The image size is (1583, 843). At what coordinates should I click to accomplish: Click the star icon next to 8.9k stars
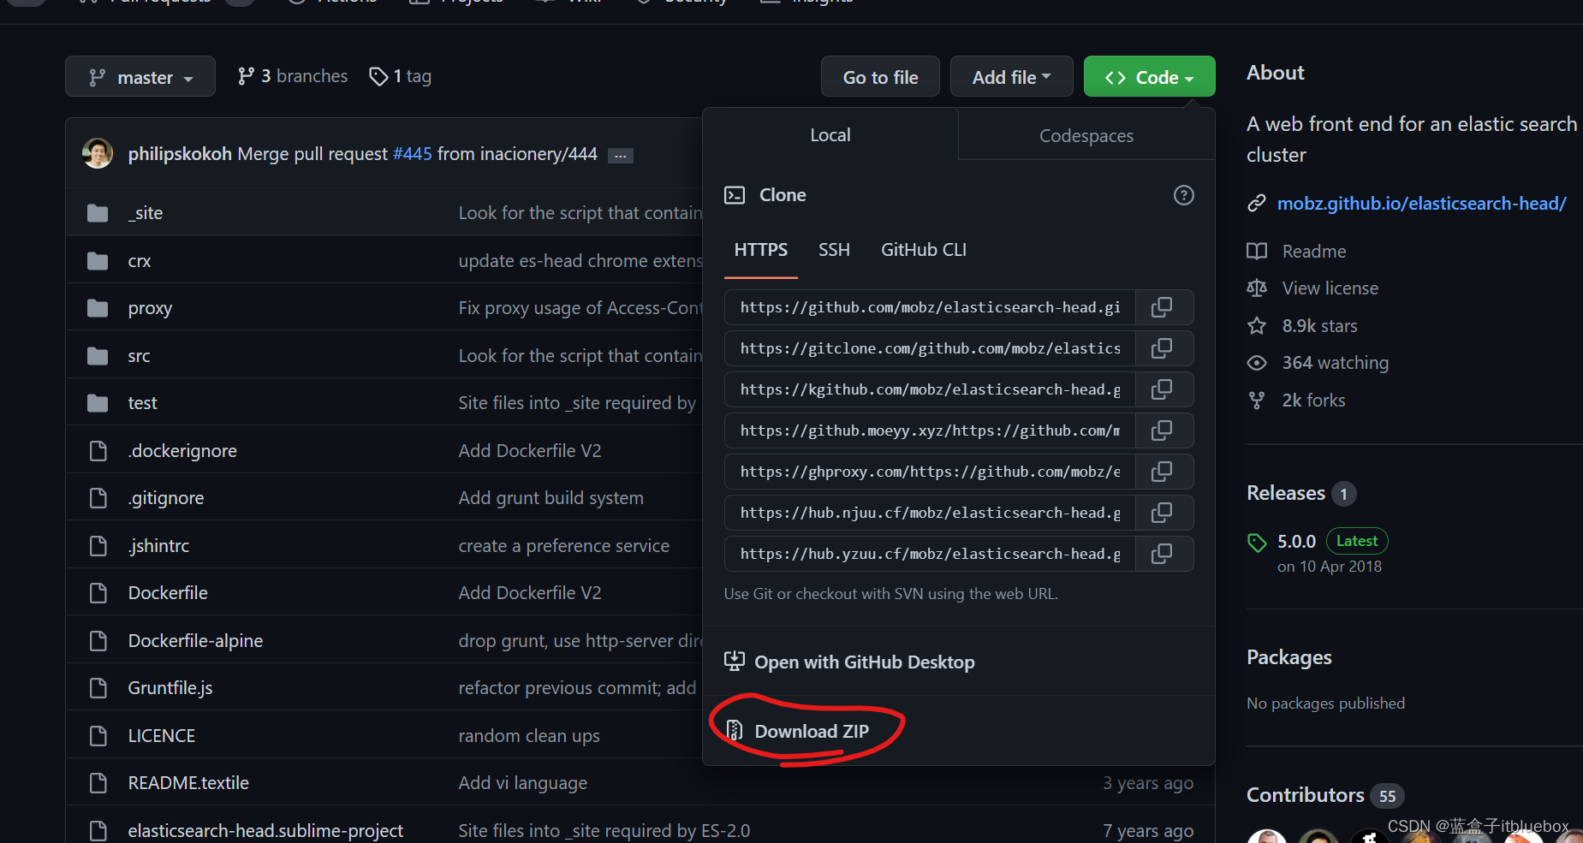(1257, 326)
